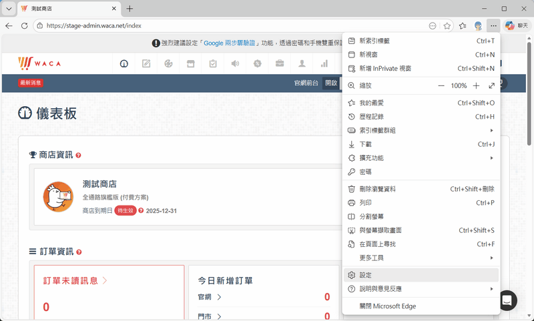Open the WACA orders clipboard icon

[213, 64]
